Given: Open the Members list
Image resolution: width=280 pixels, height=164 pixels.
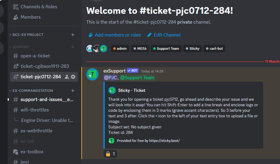Looking at the screenshot, I should [30, 17].
